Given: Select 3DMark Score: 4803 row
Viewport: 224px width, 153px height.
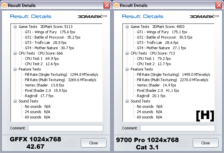Looking at the screenshot, I should pyautogui.click(x=158, y=27).
